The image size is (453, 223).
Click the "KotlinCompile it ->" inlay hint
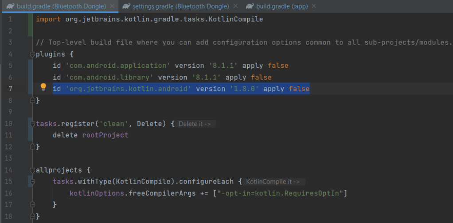[273, 182]
